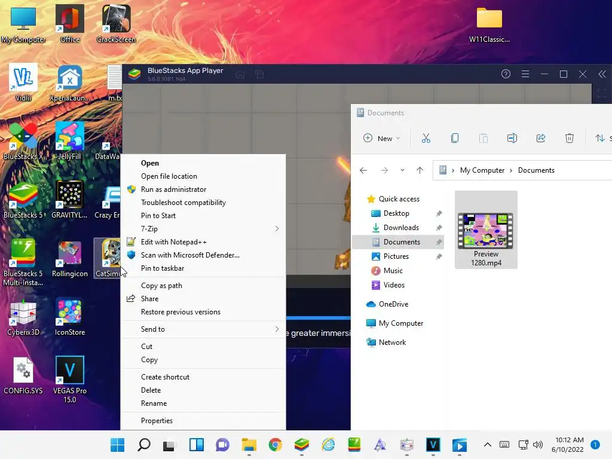This screenshot has width=612, height=459.
Task: Click the Cut icon in Documents toolbar
Action: coord(426,138)
